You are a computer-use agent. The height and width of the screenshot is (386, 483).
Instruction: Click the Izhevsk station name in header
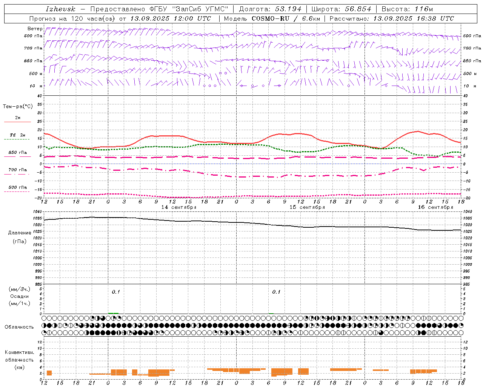click(x=60, y=9)
